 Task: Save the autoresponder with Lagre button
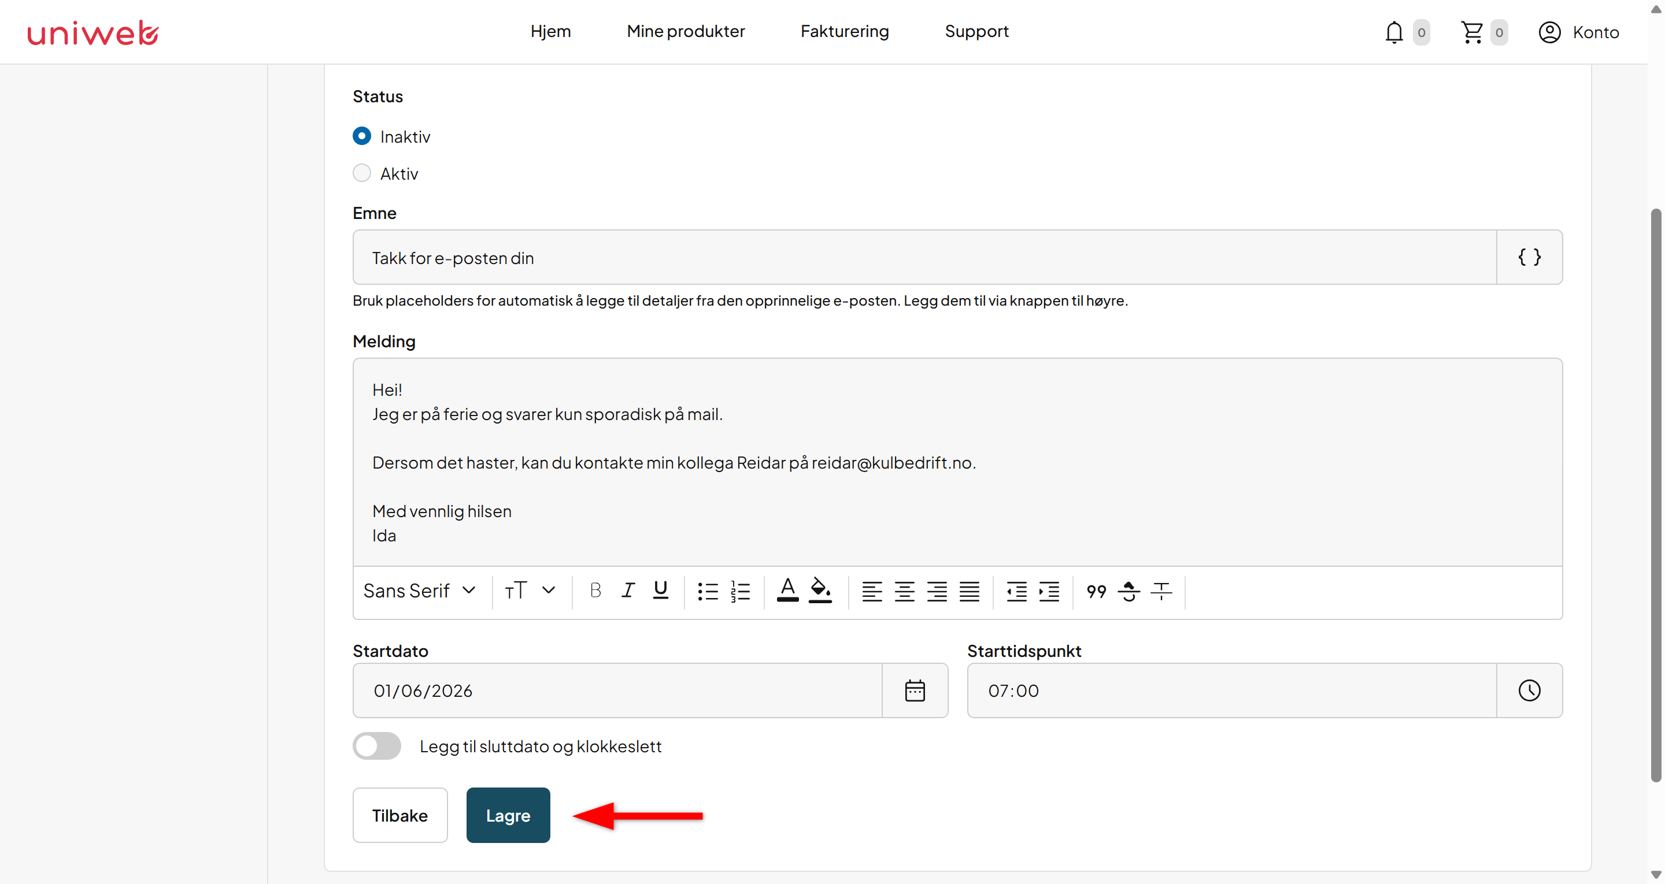(508, 815)
